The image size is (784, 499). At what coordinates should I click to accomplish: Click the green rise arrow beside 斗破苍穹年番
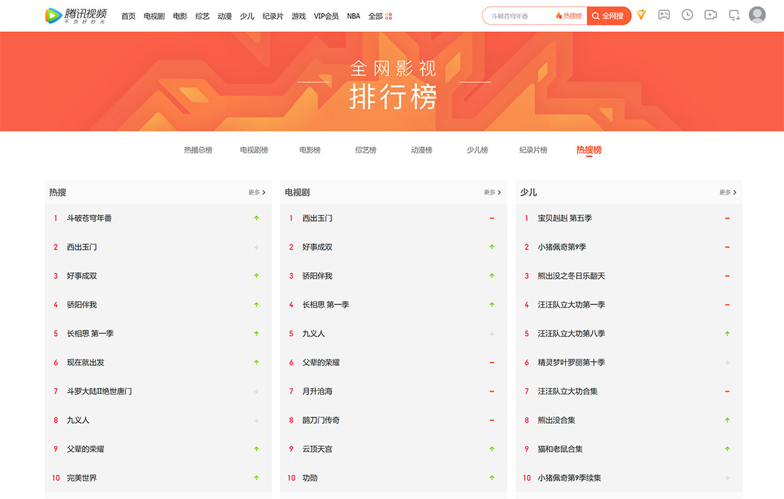point(255,218)
